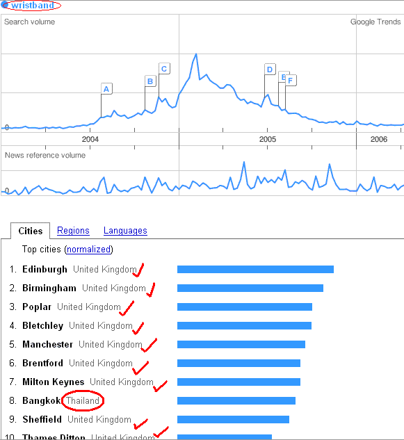Click the Bangkok search volume bar
Image resolution: width=404 pixels, height=440 pixels.
coord(236,400)
